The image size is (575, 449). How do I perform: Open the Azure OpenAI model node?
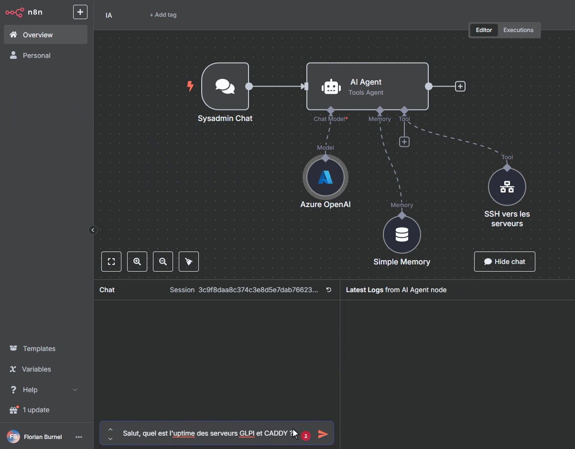(325, 177)
